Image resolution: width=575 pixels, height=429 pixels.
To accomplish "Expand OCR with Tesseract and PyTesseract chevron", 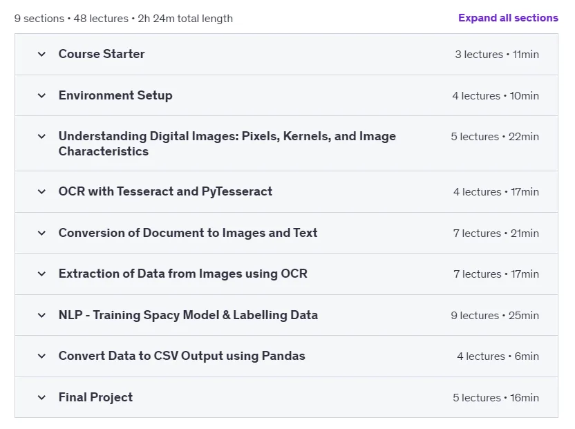I will 41,192.
